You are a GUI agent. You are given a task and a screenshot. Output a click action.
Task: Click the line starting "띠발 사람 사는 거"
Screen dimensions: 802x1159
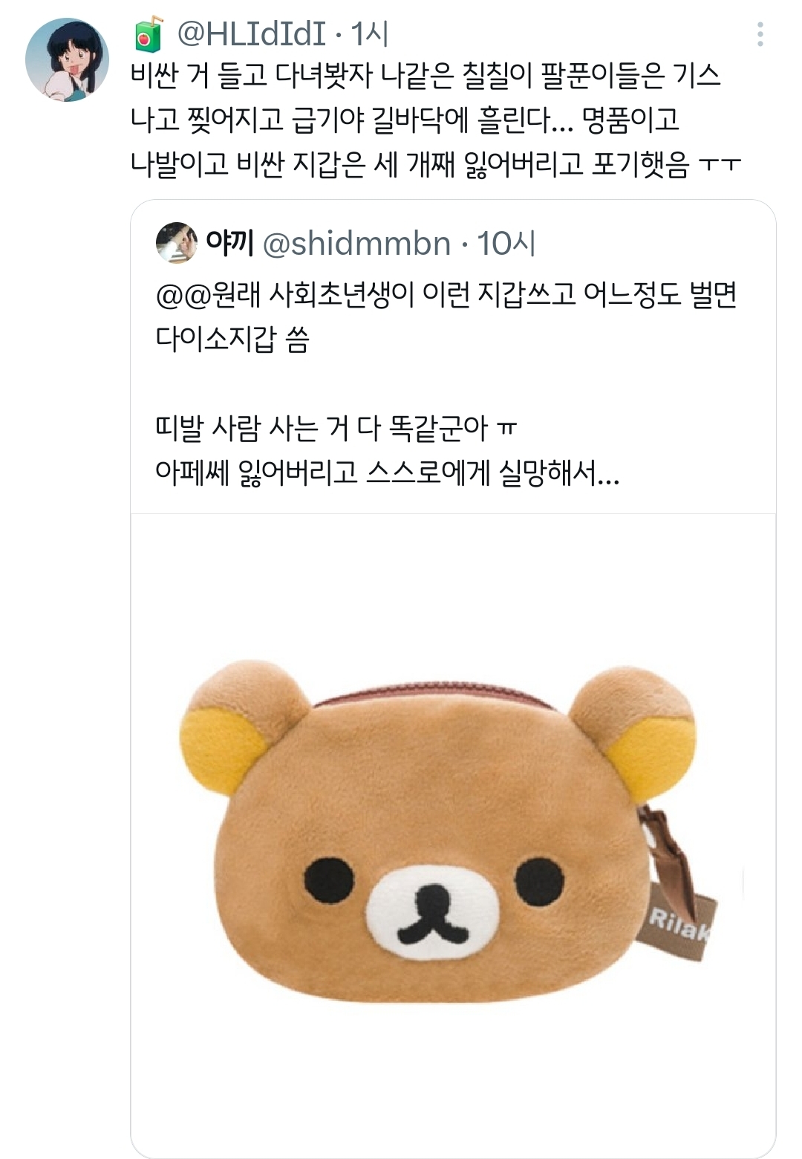click(336, 427)
